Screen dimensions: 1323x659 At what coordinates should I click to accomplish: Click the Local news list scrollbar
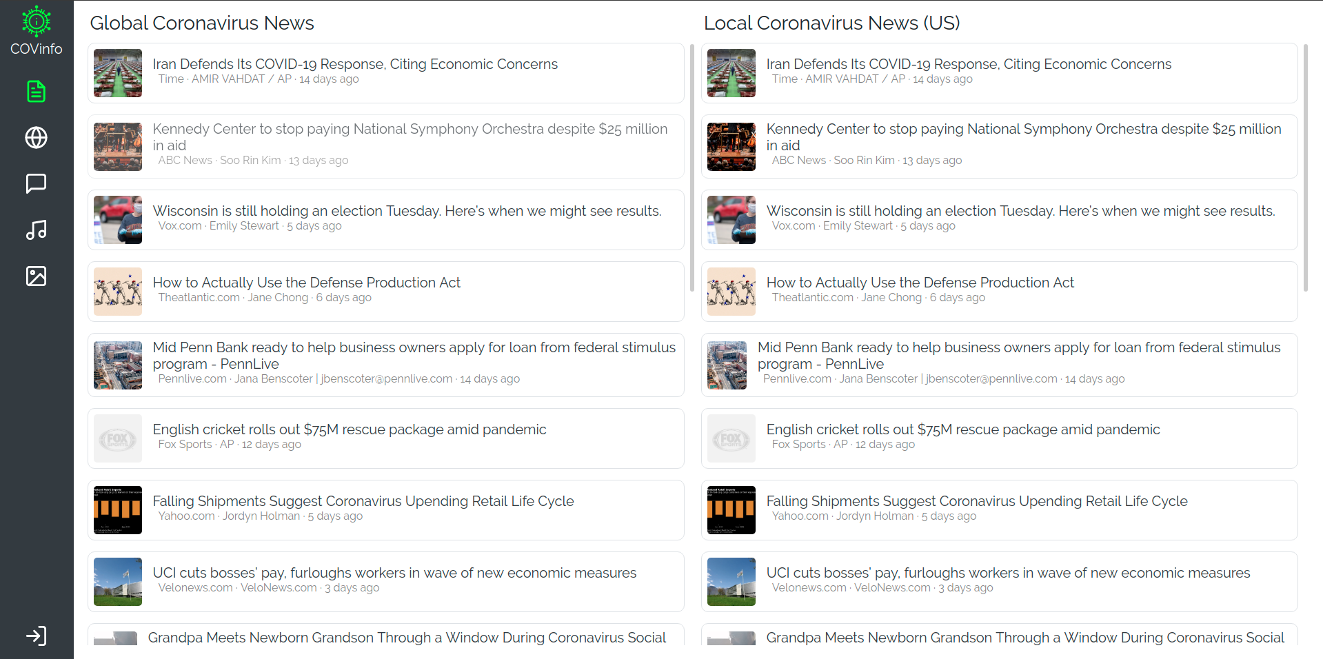click(x=1306, y=168)
